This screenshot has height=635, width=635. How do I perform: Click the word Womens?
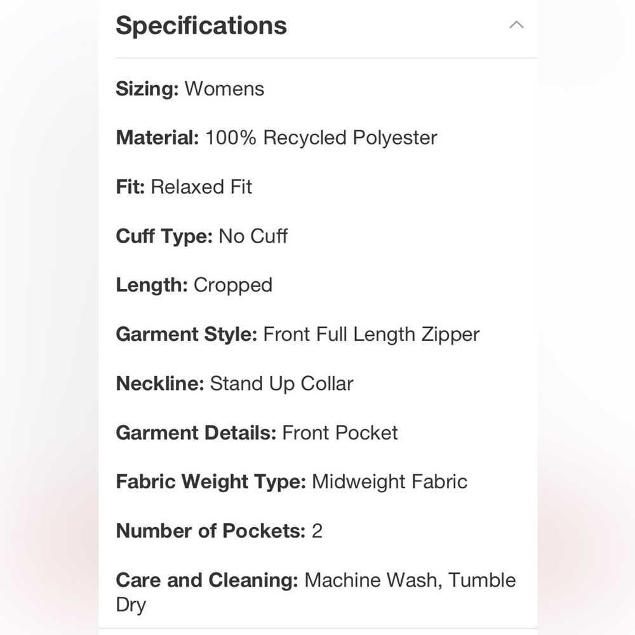click(x=224, y=89)
